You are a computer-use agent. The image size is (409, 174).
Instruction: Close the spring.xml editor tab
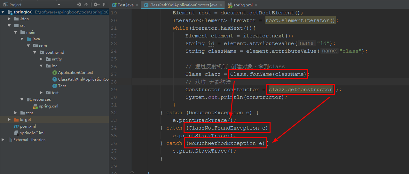point(255,5)
